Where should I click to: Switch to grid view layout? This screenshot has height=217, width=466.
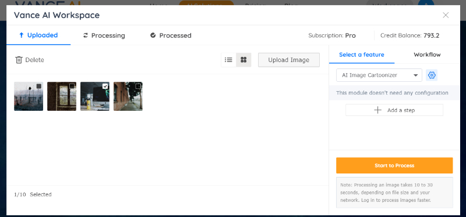coord(243,60)
